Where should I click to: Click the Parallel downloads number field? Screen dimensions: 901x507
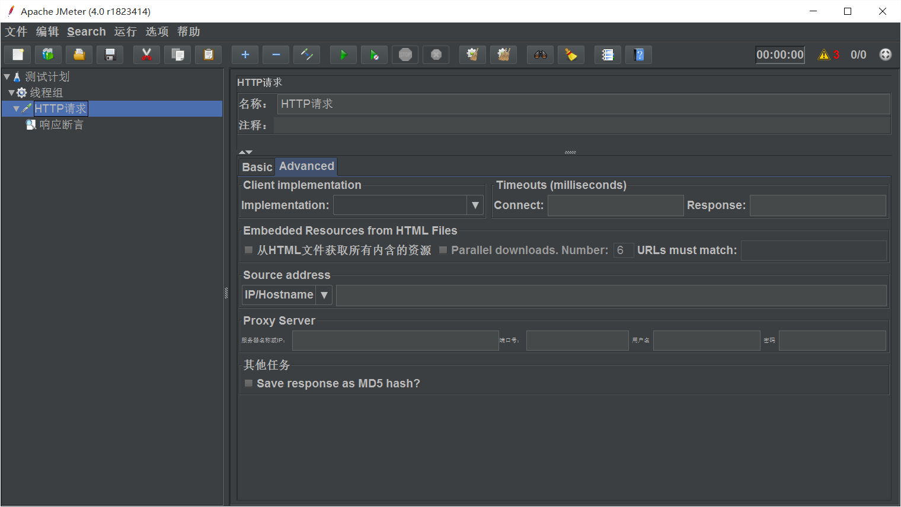624,250
